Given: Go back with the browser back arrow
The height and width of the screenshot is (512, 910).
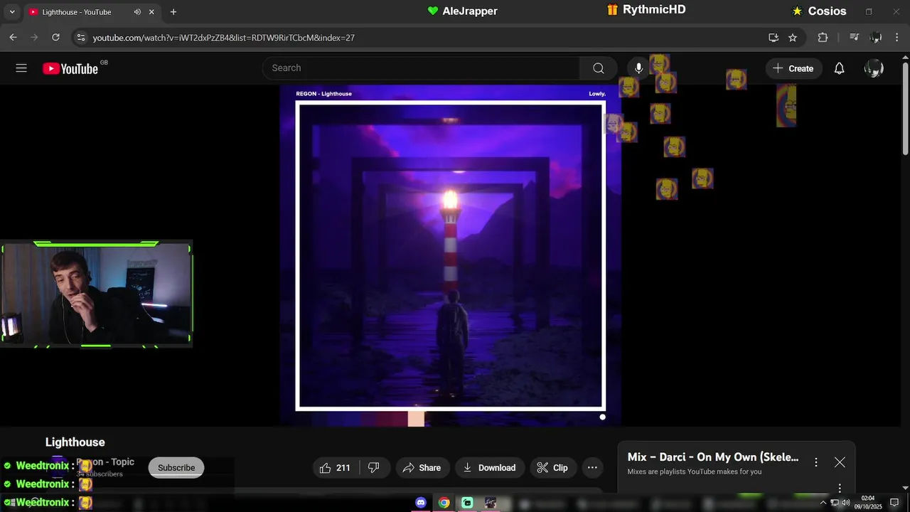Looking at the screenshot, I should coord(13,37).
